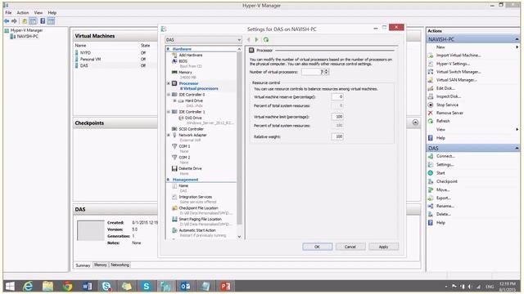Image resolution: width=524 pixels, height=294 pixels.
Task: Select Smart Paging File Location item
Action: [200, 220]
